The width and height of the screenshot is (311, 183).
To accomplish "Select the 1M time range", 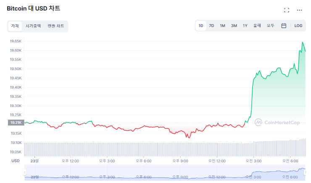I will [222, 26].
